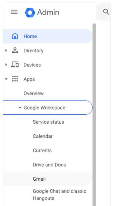The height and width of the screenshot is (206, 113).
Task: Click the search magnifier icon
Action: coord(106,12)
